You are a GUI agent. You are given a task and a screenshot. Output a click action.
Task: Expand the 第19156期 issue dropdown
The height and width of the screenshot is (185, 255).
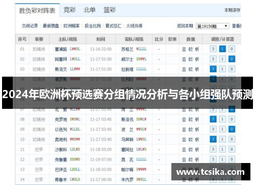(x=212, y=26)
